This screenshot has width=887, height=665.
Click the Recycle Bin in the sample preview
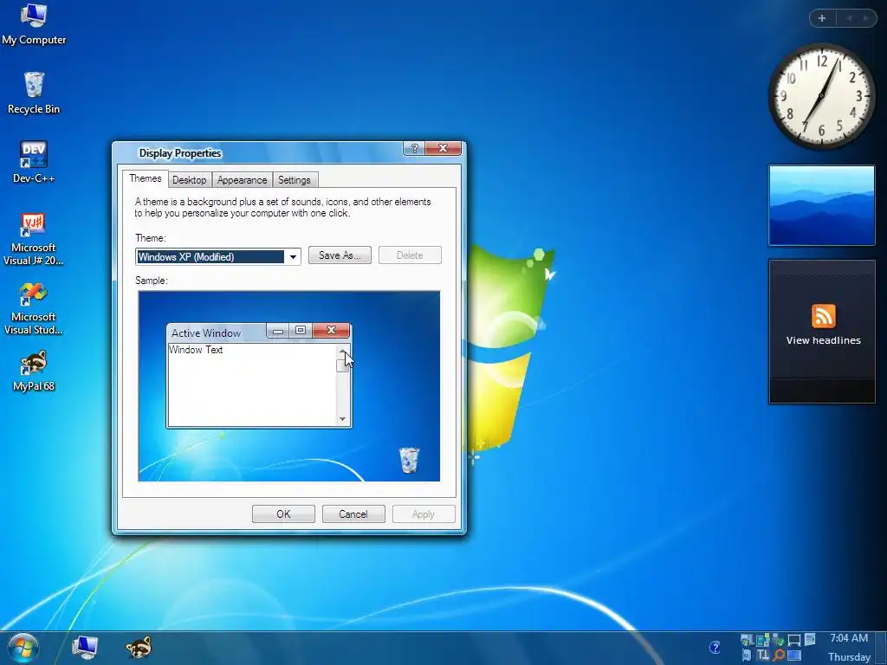409,459
